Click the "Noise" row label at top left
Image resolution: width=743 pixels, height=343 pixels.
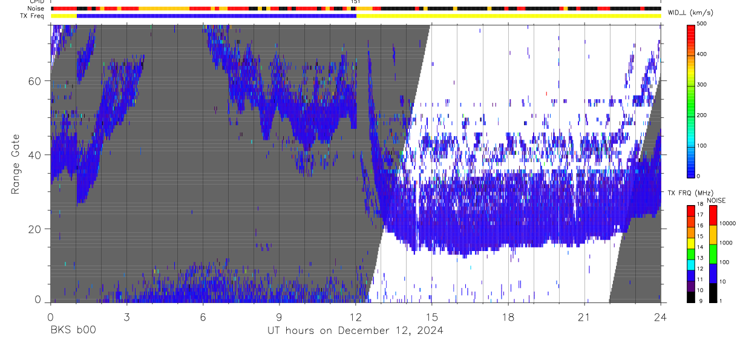pyautogui.click(x=36, y=8)
